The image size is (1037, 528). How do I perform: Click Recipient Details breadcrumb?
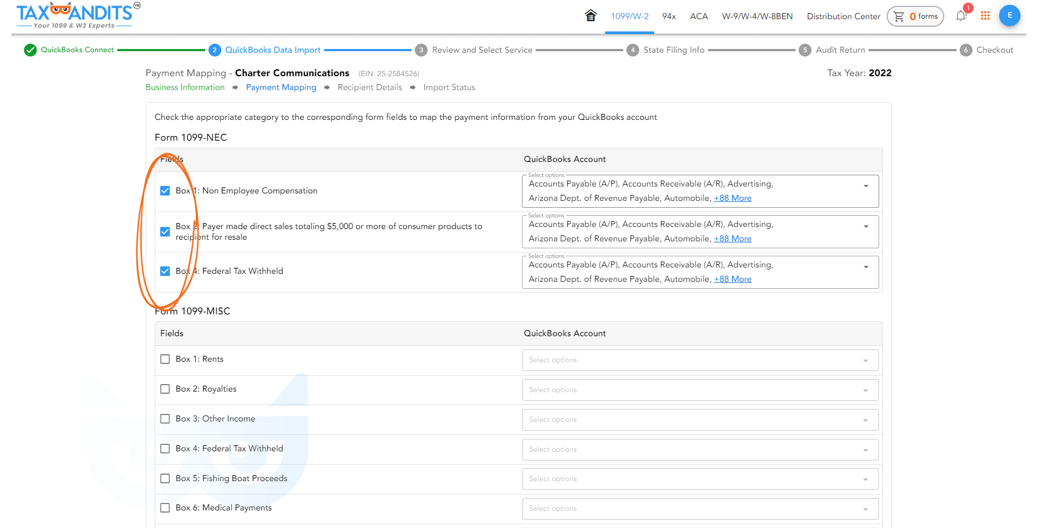click(x=369, y=87)
